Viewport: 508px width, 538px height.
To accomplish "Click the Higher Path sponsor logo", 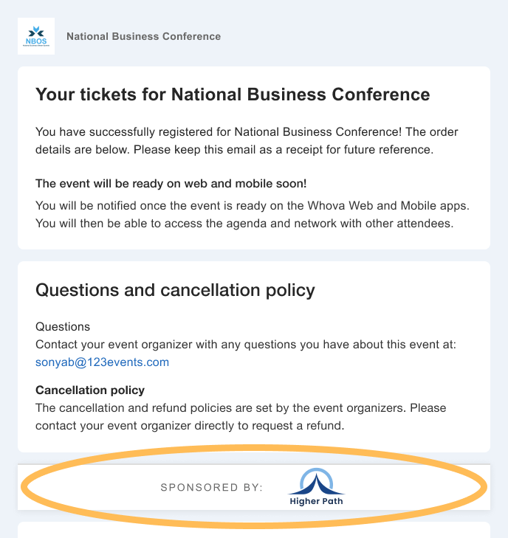I will tap(316, 487).
